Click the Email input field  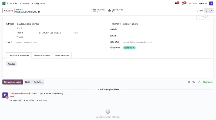[x=166, y=36]
